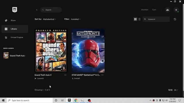Open Cortana circle on taskbar

[x=56, y=100]
